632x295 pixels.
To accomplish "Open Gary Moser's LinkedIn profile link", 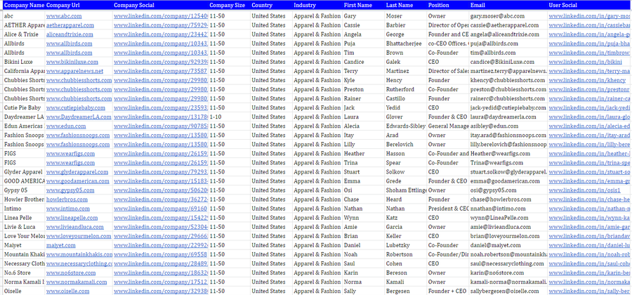I will click(x=590, y=16).
